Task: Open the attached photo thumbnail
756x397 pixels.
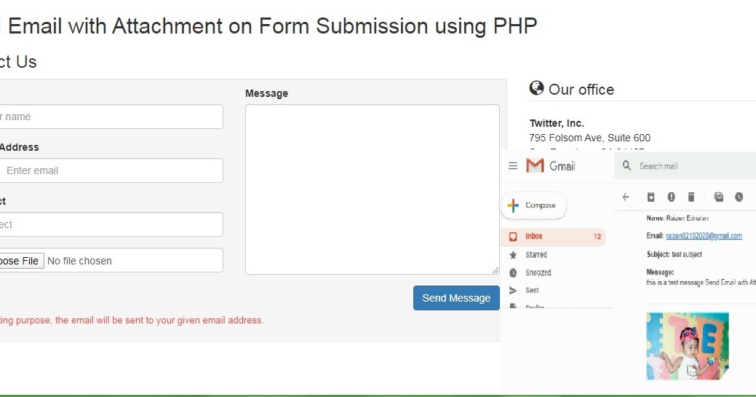Action: 688,345
